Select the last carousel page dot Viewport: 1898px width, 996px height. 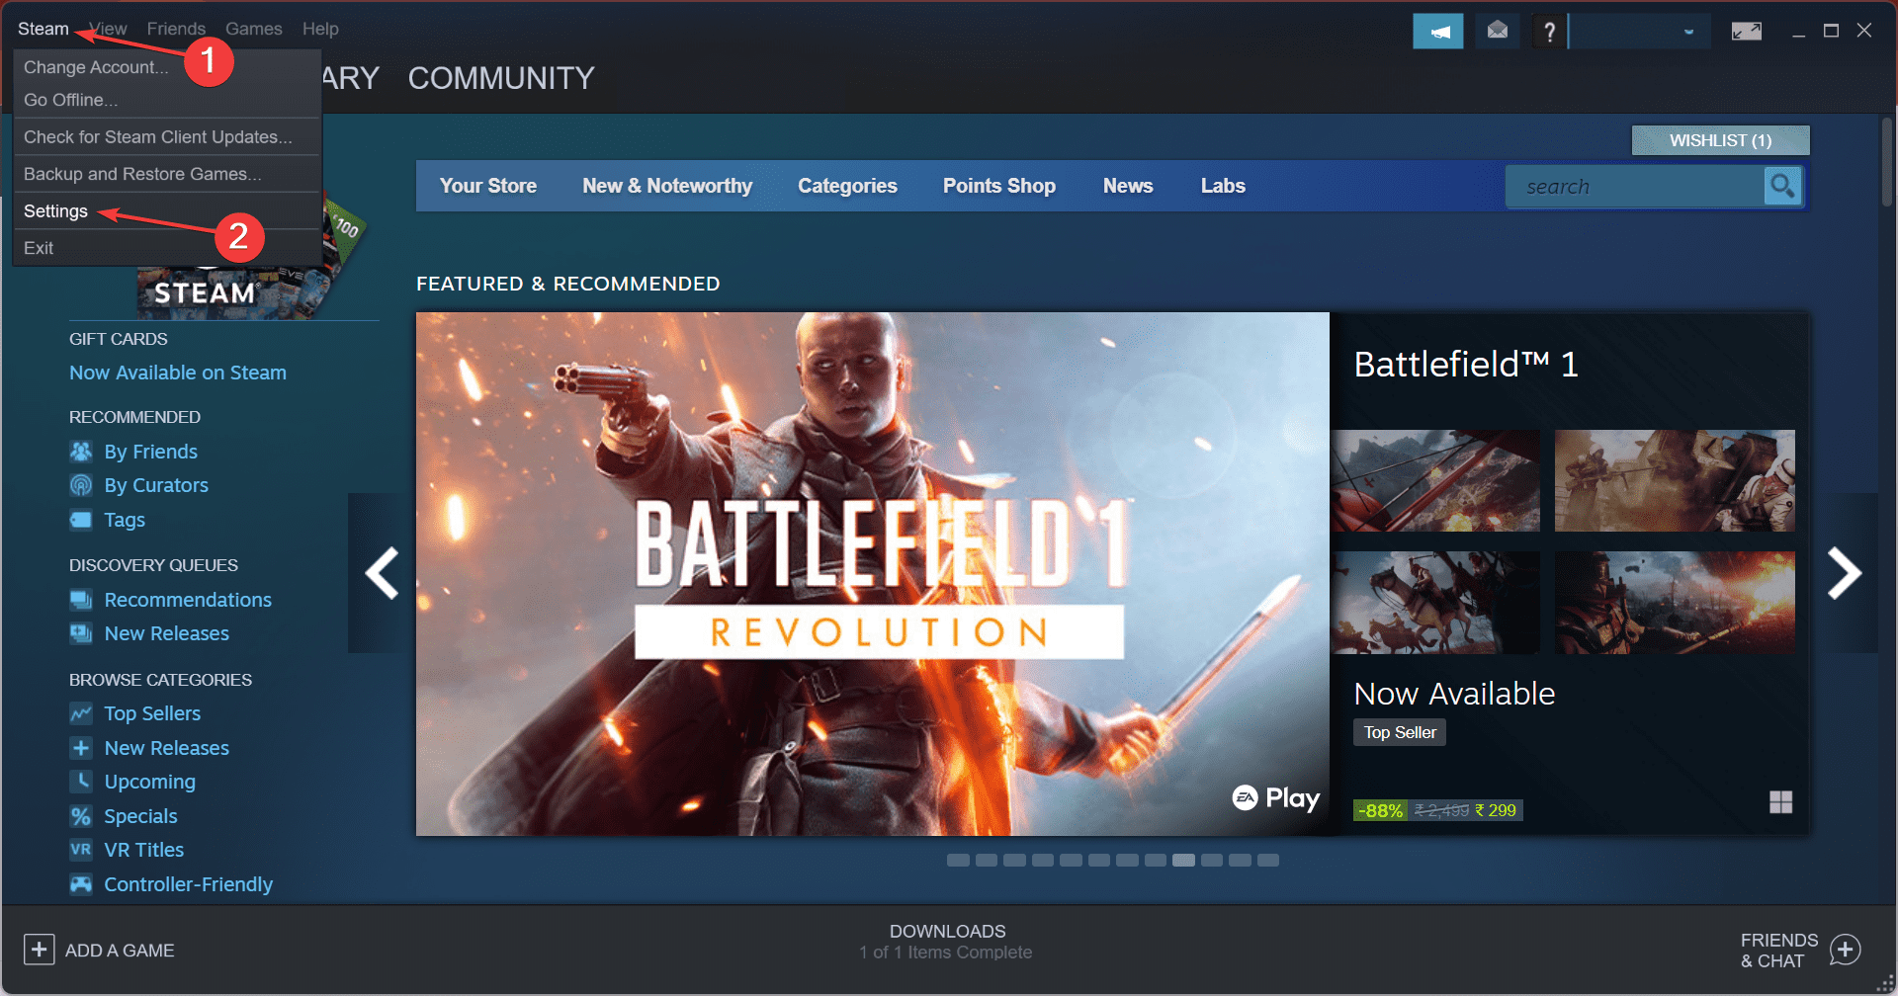click(1268, 860)
